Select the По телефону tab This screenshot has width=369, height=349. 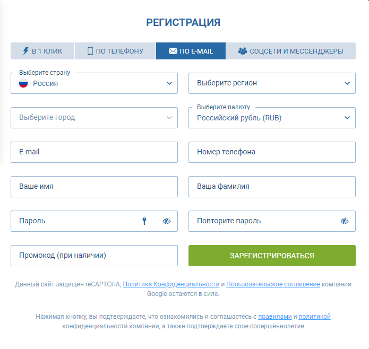click(x=115, y=51)
